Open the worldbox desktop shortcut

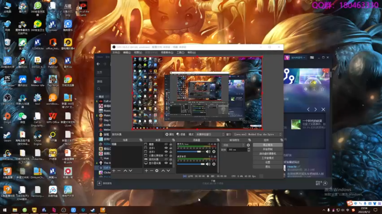click(x=53, y=99)
